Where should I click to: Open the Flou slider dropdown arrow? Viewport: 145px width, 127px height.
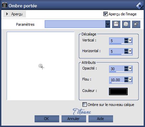(x=130, y=80)
